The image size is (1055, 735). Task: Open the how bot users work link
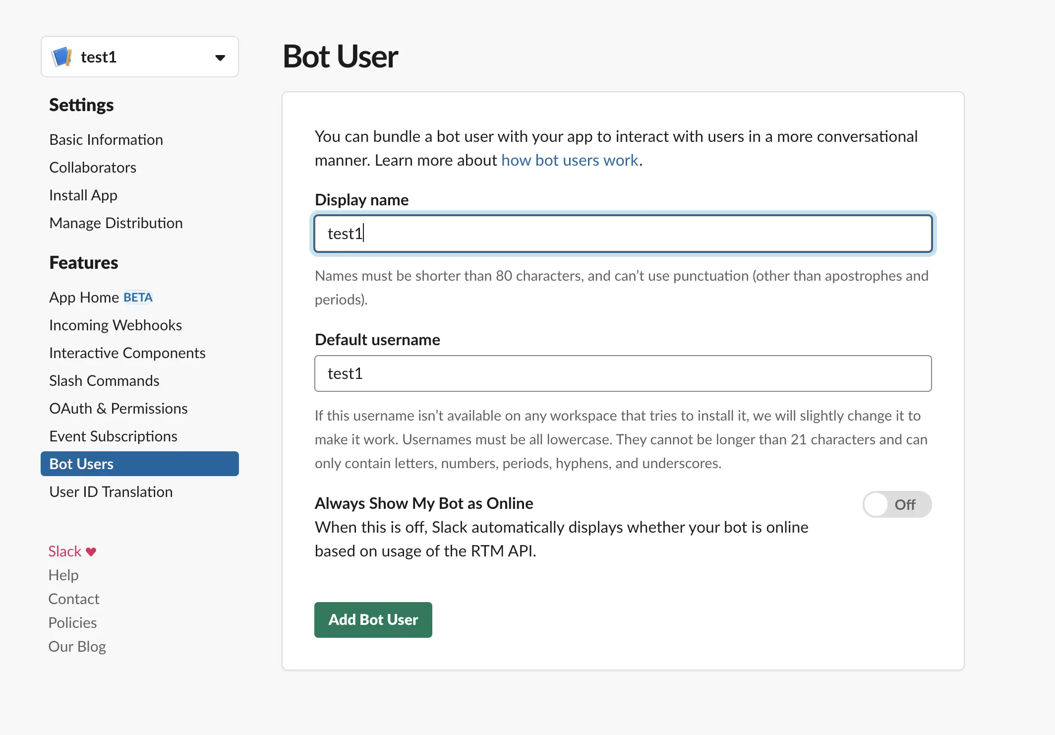click(x=570, y=160)
